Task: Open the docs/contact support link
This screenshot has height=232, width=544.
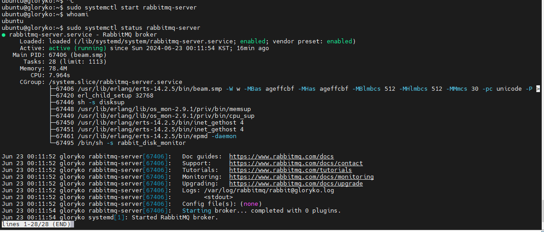Action: (296, 163)
